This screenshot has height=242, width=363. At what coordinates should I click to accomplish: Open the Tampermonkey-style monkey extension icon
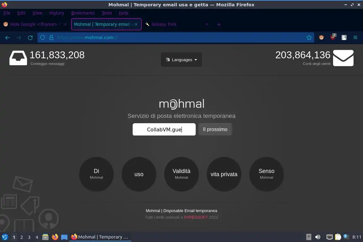321,37
